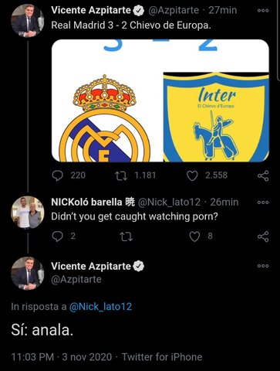Like NICKoló barella's reply
Viewport: 280px width, 371px height.
pyautogui.click(x=194, y=237)
